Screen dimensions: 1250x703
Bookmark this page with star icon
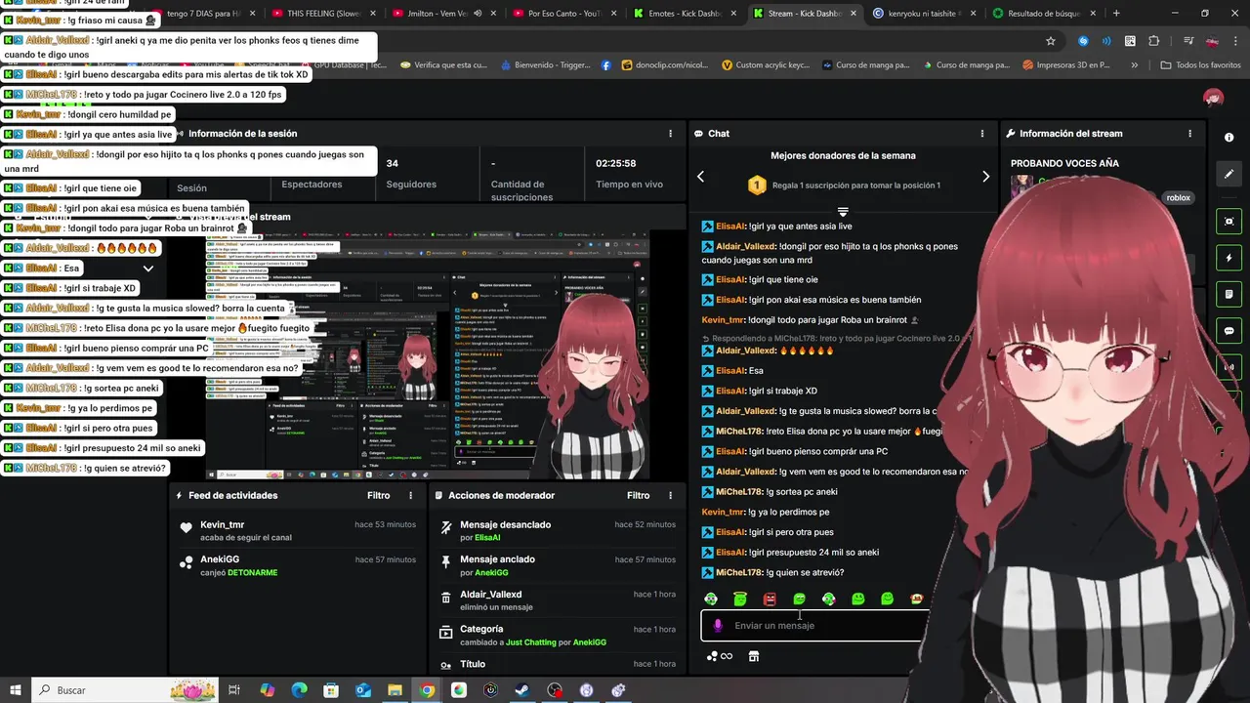pyautogui.click(x=1051, y=41)
